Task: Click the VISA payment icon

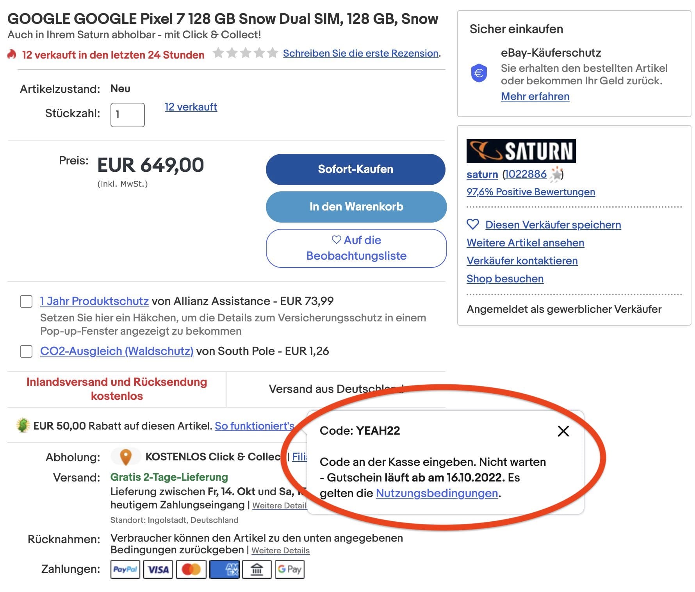Action: pos(158,569)
